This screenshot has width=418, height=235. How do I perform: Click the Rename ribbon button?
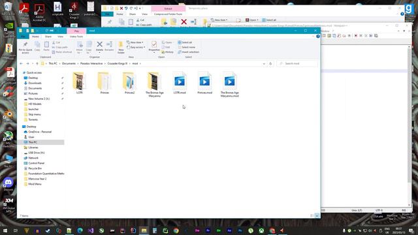109,46
